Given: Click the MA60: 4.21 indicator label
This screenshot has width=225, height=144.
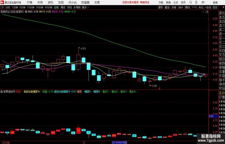Looking at the screenshot, I should (x=70, y=12).
